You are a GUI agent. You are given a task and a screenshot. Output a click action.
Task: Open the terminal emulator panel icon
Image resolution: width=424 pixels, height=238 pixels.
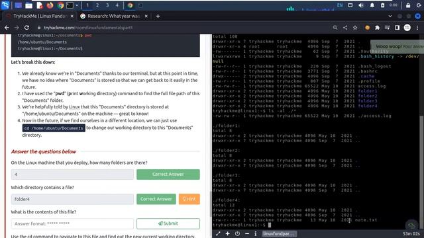click(70, 5)
